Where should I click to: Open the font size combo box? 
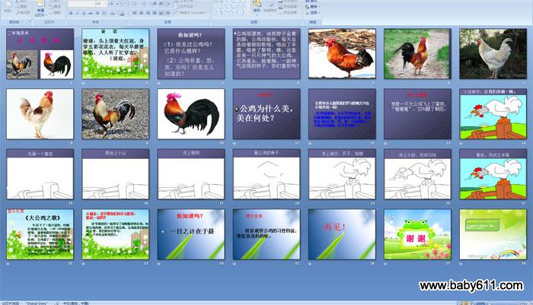point(101,4)
